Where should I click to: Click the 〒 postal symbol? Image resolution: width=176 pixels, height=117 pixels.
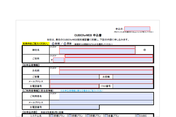(52, 60)
